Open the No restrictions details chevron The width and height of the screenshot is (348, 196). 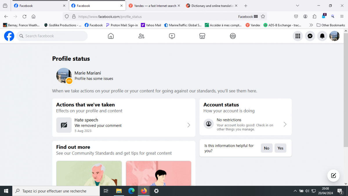click(x=285, y=124)
